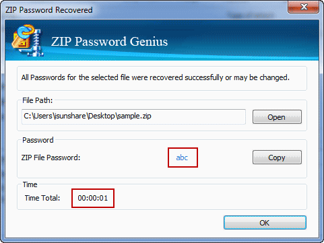Click the ZIP Password Genius banner title

click(x=110, y=42)
